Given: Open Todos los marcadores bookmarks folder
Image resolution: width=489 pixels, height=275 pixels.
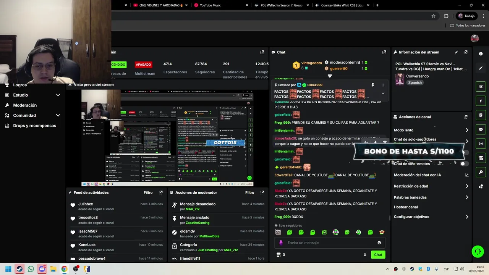Looking at the screenshot, I should [x=468, y=26].
